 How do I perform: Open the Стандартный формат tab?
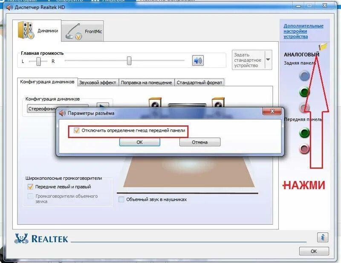click(199, 82)
